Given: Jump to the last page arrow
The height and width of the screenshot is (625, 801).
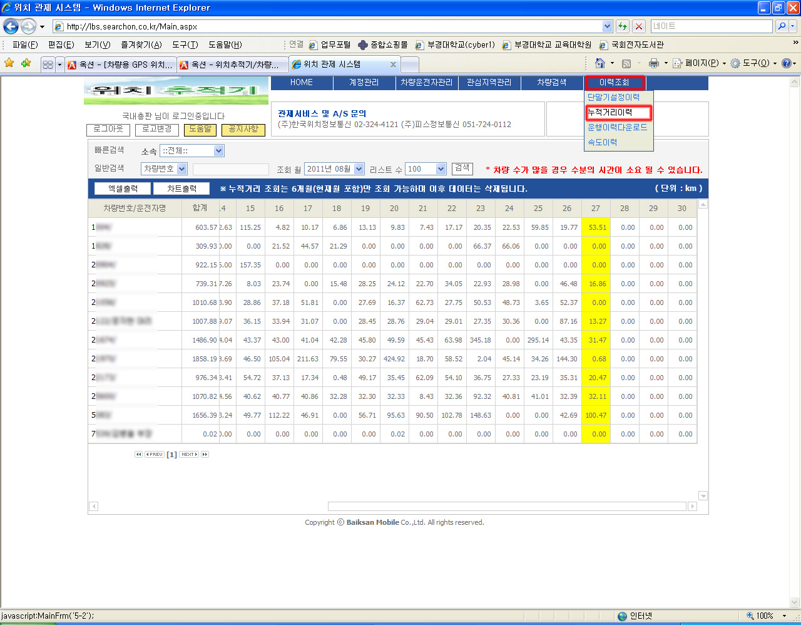Looking at the screenshot, I should point(205,455).
